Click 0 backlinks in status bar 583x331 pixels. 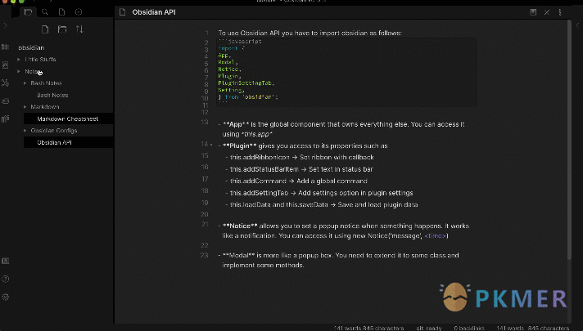[469, 328]
